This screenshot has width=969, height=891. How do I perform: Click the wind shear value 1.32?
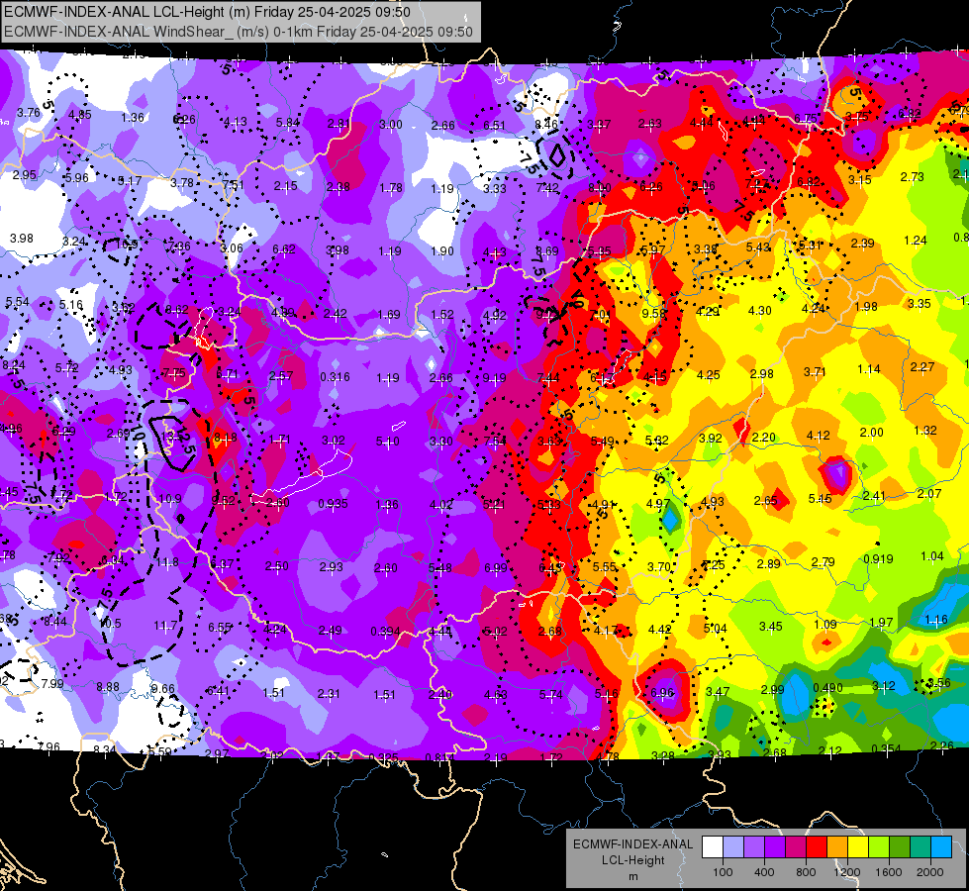click(x=925, y=430)
